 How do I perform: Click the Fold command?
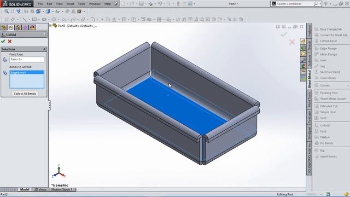point(321,131)
